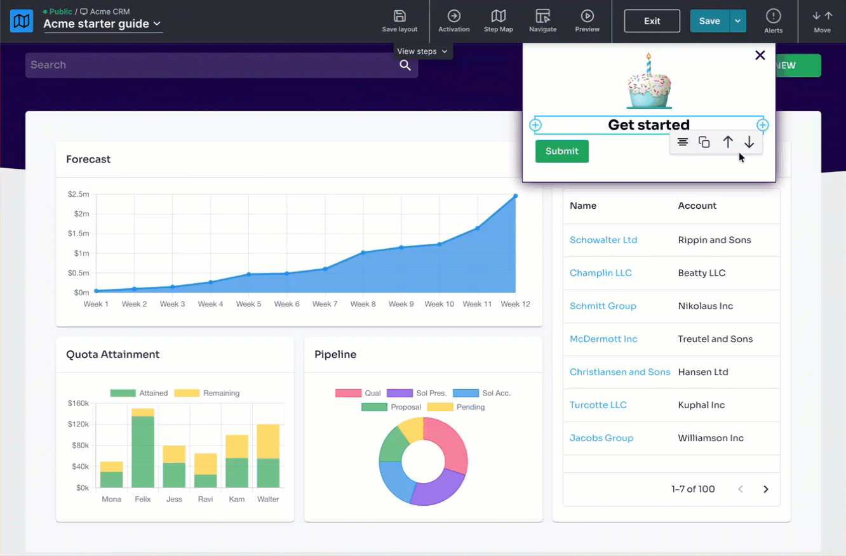Open the Step Map icon
The height and width of the screenshot is (556, 846).
(x=499, y=16)
